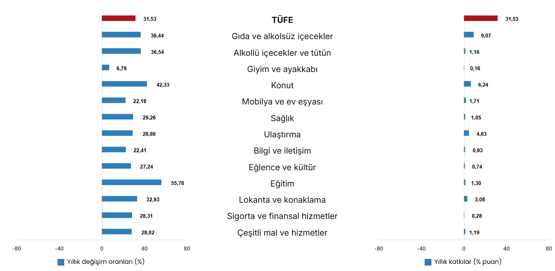Click the blue legend swatch for Yıllık katkılar
The image size is (555, 271).
click(x=428, y=262)
